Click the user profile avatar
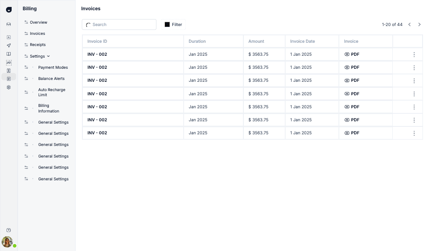Screen dimensions: 430x251 [x=7, y=242]
